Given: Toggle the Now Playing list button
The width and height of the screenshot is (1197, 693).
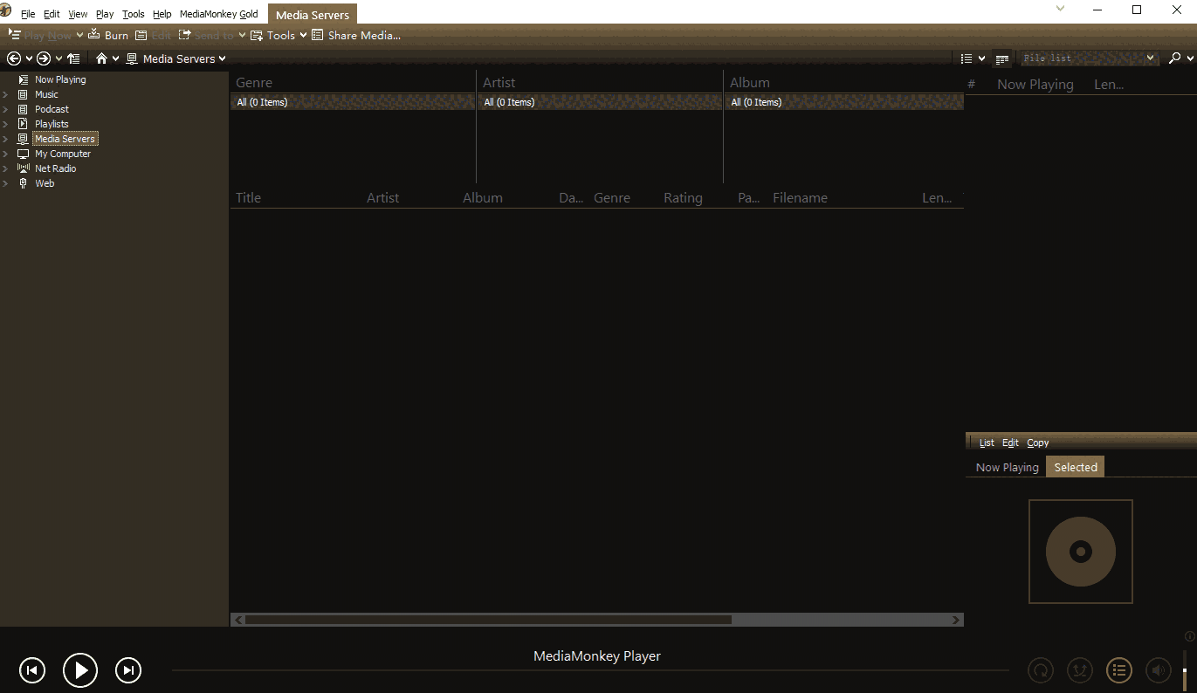Looking at the screenshot, I should pyautogui.click(x=1119, y=670).
